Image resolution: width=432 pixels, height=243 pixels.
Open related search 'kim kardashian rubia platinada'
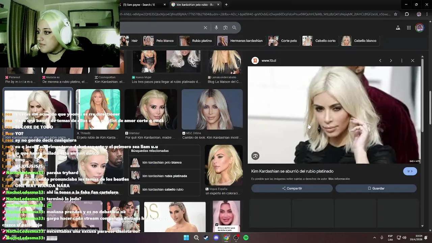[x=165, y=176]
